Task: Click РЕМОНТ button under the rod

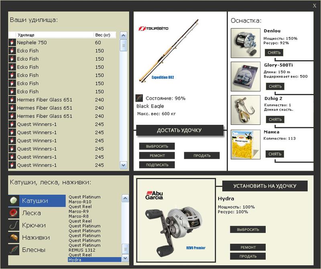Action: coord(157,155)
